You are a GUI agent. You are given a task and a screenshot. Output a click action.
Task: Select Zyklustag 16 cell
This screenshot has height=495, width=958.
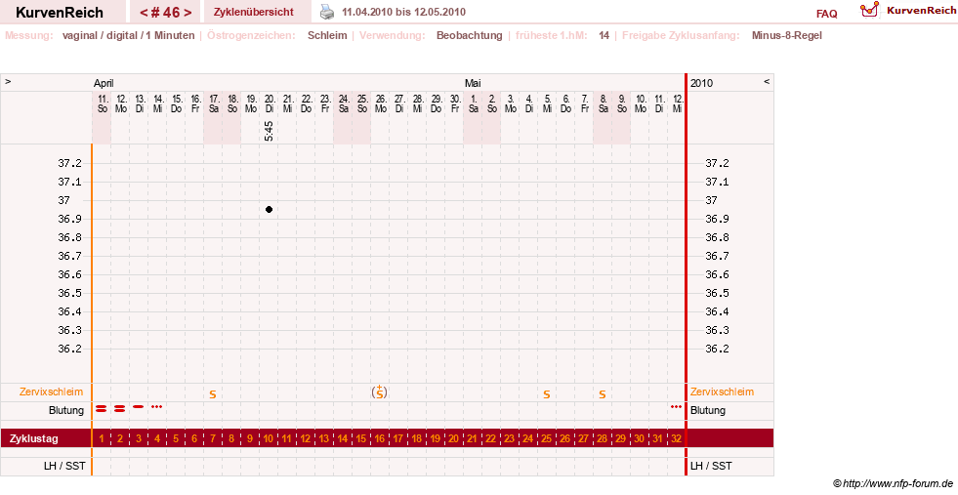(380, 438)
